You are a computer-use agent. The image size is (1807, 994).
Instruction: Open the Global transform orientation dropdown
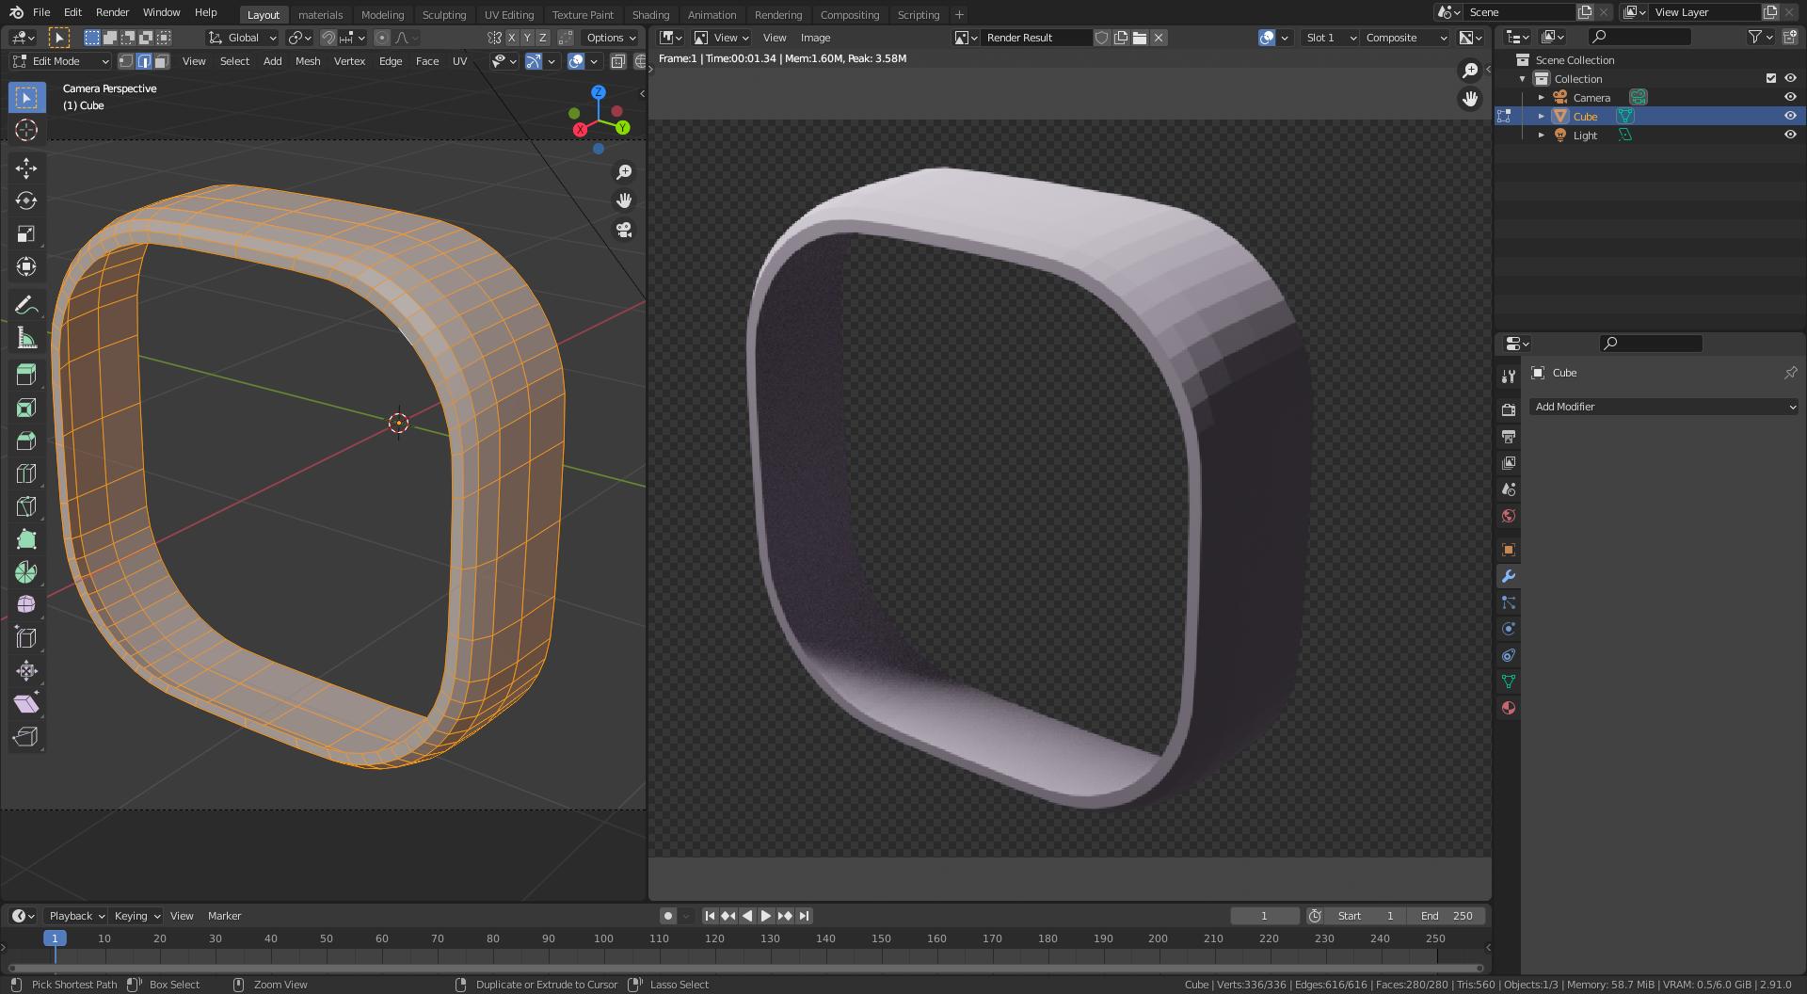(242, 38)
